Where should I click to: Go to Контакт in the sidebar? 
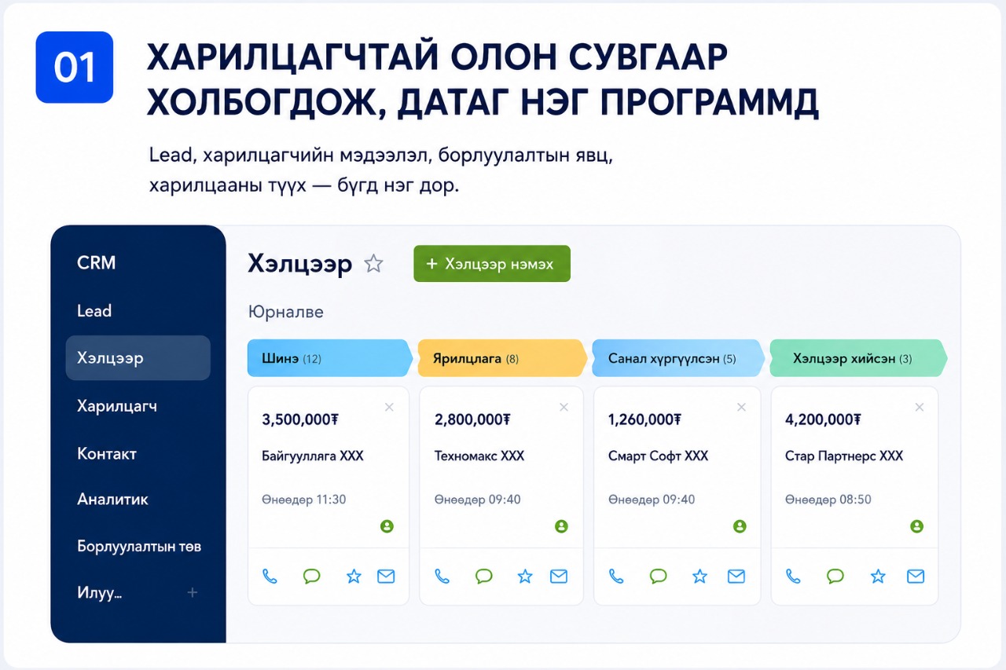point(107,454)
